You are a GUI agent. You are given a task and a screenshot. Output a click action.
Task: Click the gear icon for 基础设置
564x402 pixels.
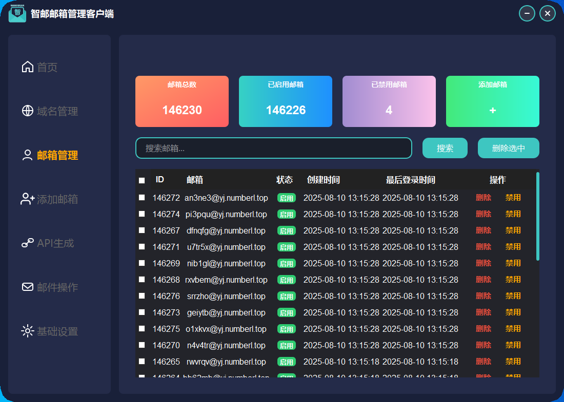point(28,331)
